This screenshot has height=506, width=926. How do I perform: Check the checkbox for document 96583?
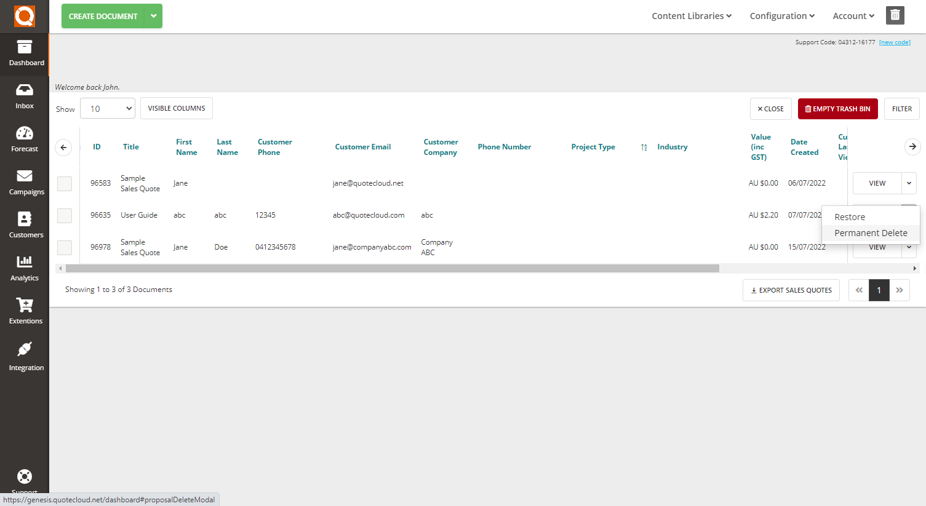[64, 183]
